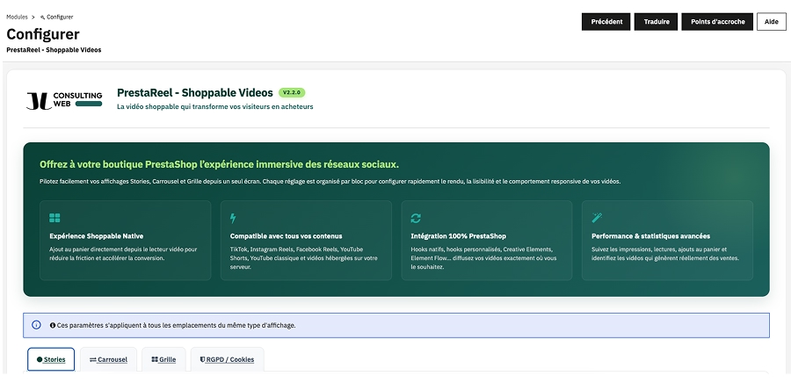791x383 pixels.
Task: Click the grid icon above Expérience Shoppable Native
Action: [54, 218]
